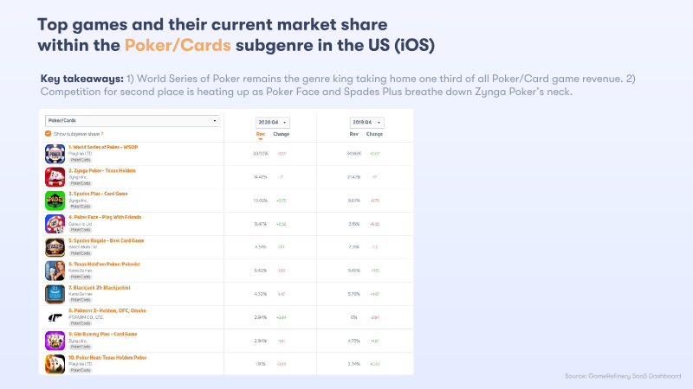693x389 pixels.
Task: Click the Zynga Poker app icon
Action: [55, 177]
